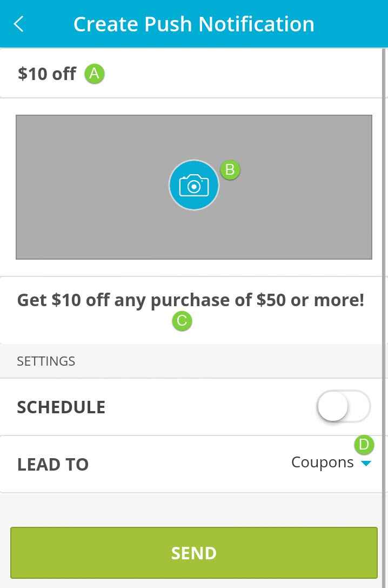
Task: Tap the SCHEDULE label text
Action: pyautogui.click(x=61, y=407)
